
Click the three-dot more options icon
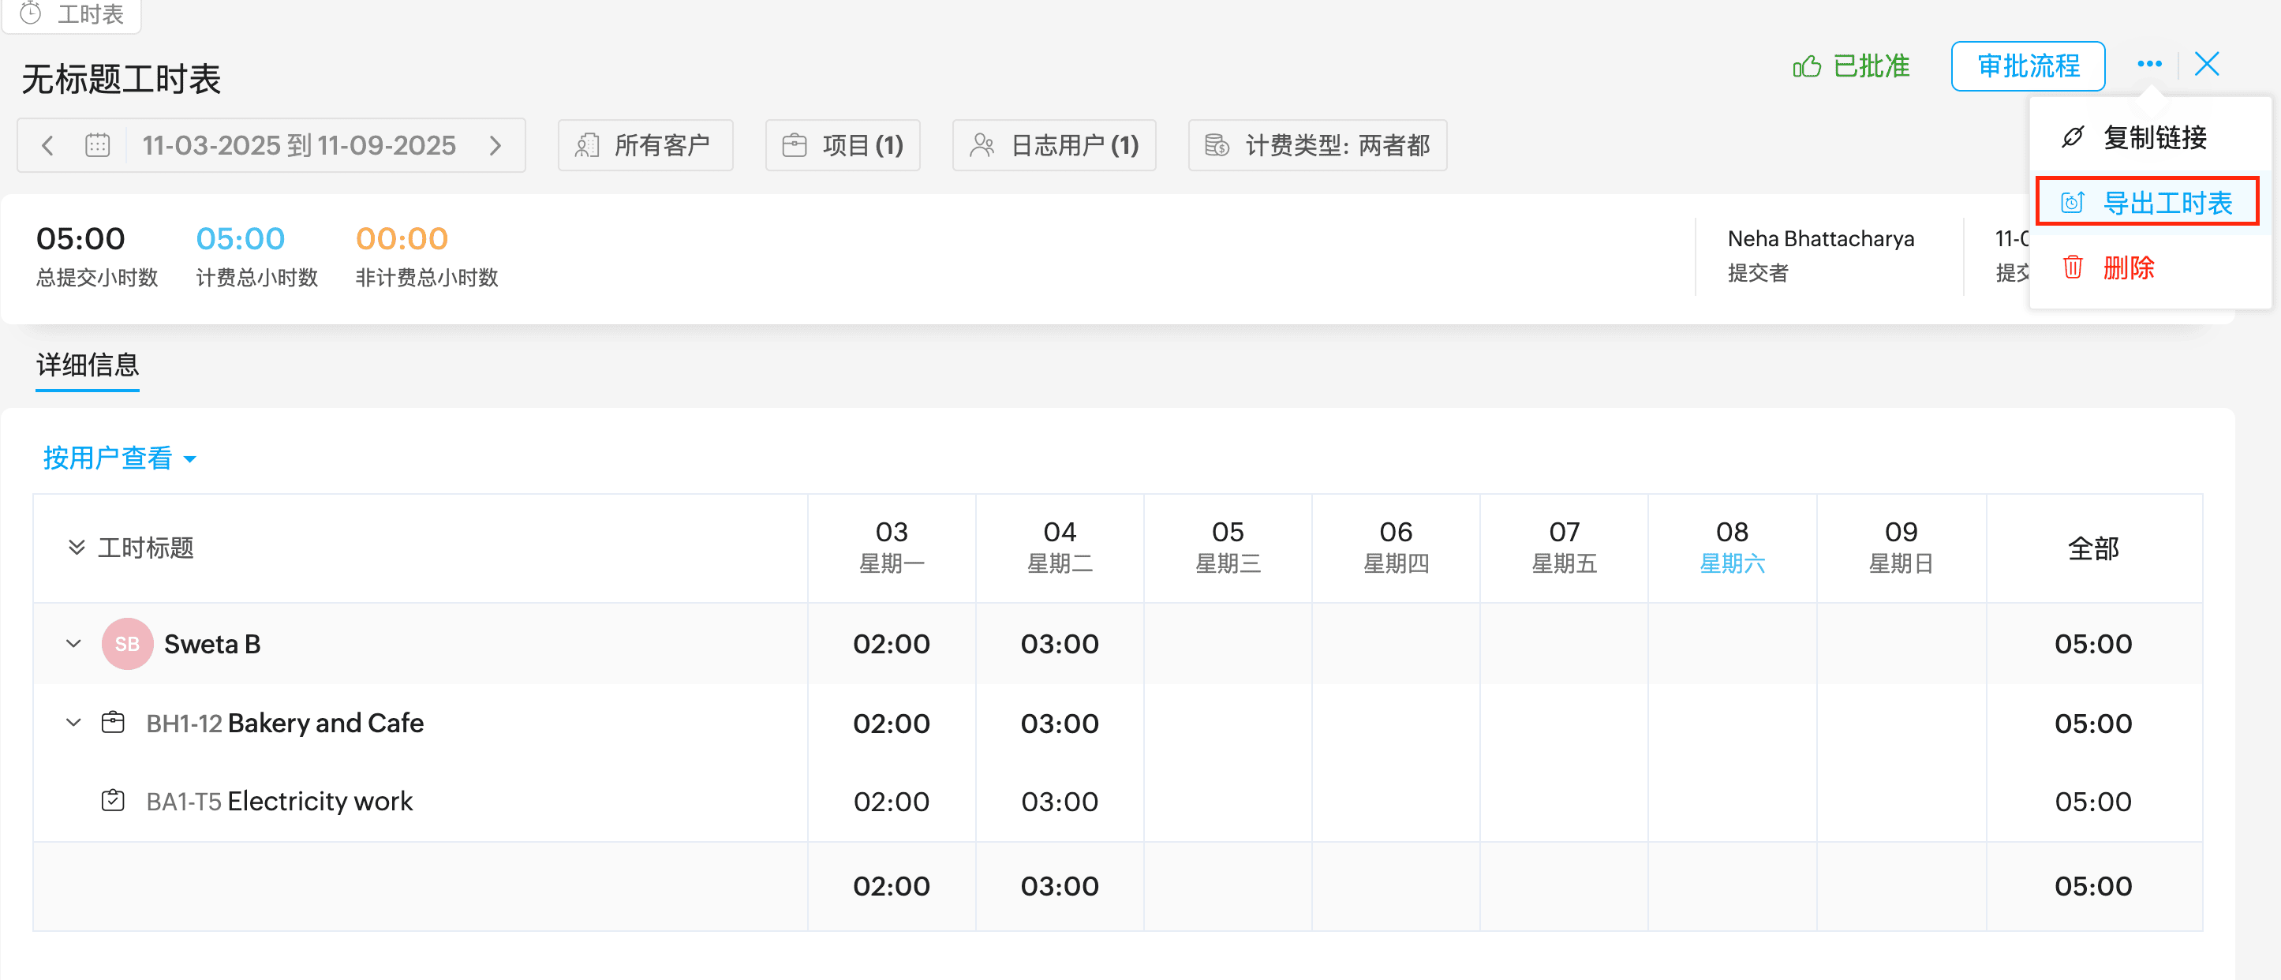click(x=2149, y=64)
